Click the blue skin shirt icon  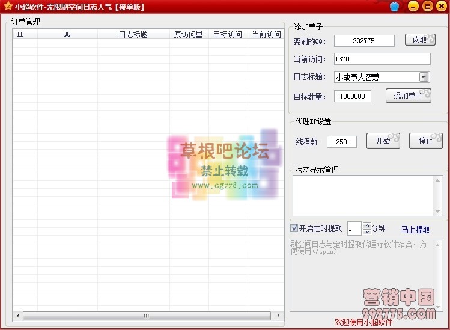click(x=395, y=7)
